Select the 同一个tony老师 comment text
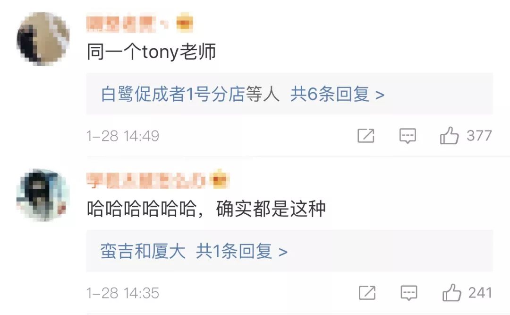The width and height of the screenshot is (510, 315). 151,52
